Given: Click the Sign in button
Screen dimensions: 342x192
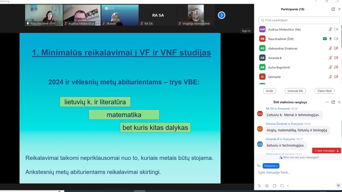Looking at the screenshot, I should tap(246, 31).
